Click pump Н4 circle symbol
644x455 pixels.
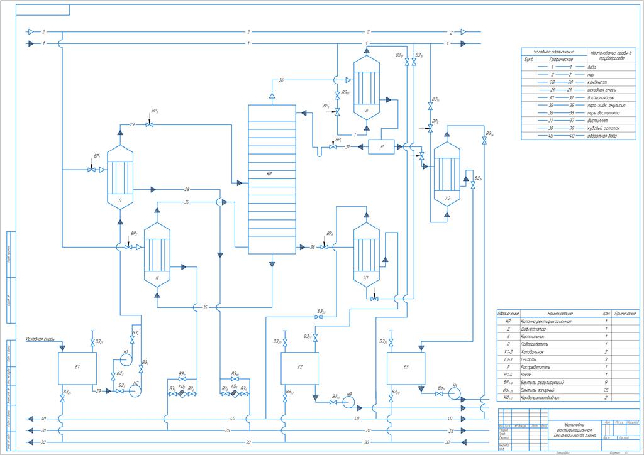[454, 393]
